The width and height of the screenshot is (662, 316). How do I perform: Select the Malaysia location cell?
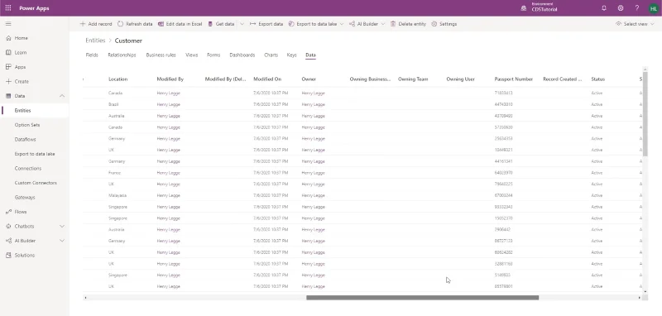pos(118,195)
